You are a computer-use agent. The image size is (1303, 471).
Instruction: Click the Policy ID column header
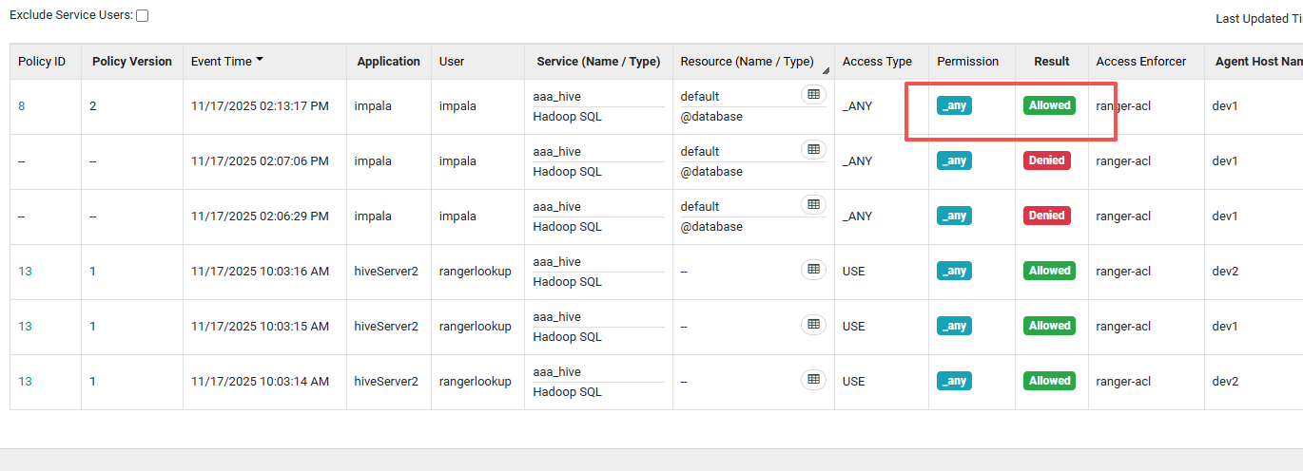pyautogui.click(x=42, y=62)
